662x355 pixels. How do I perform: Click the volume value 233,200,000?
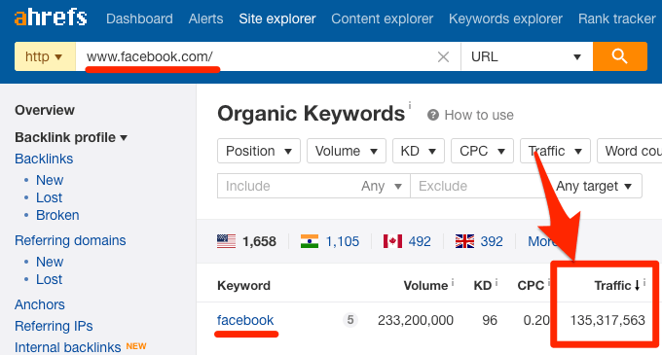(x=416, y=320)
